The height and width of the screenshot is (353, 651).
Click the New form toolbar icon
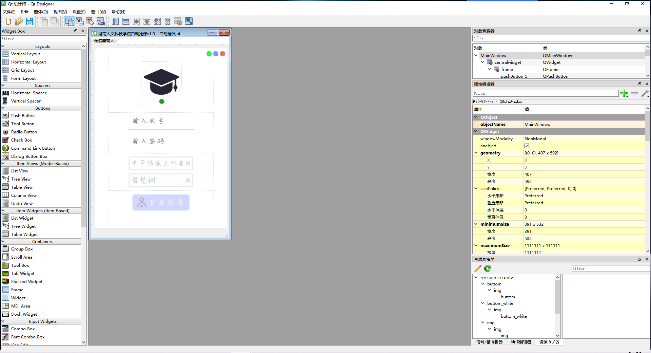click(x=8, y=21)
